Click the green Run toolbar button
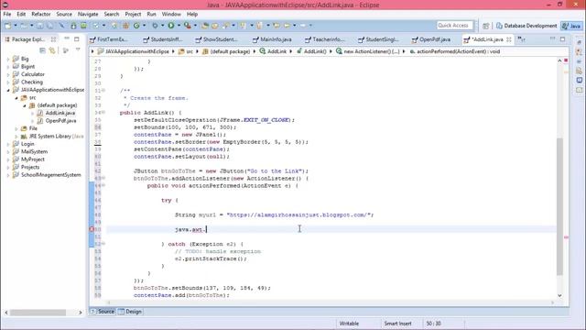The width and height of the screenshot is (586, 330). pos(171,26)
